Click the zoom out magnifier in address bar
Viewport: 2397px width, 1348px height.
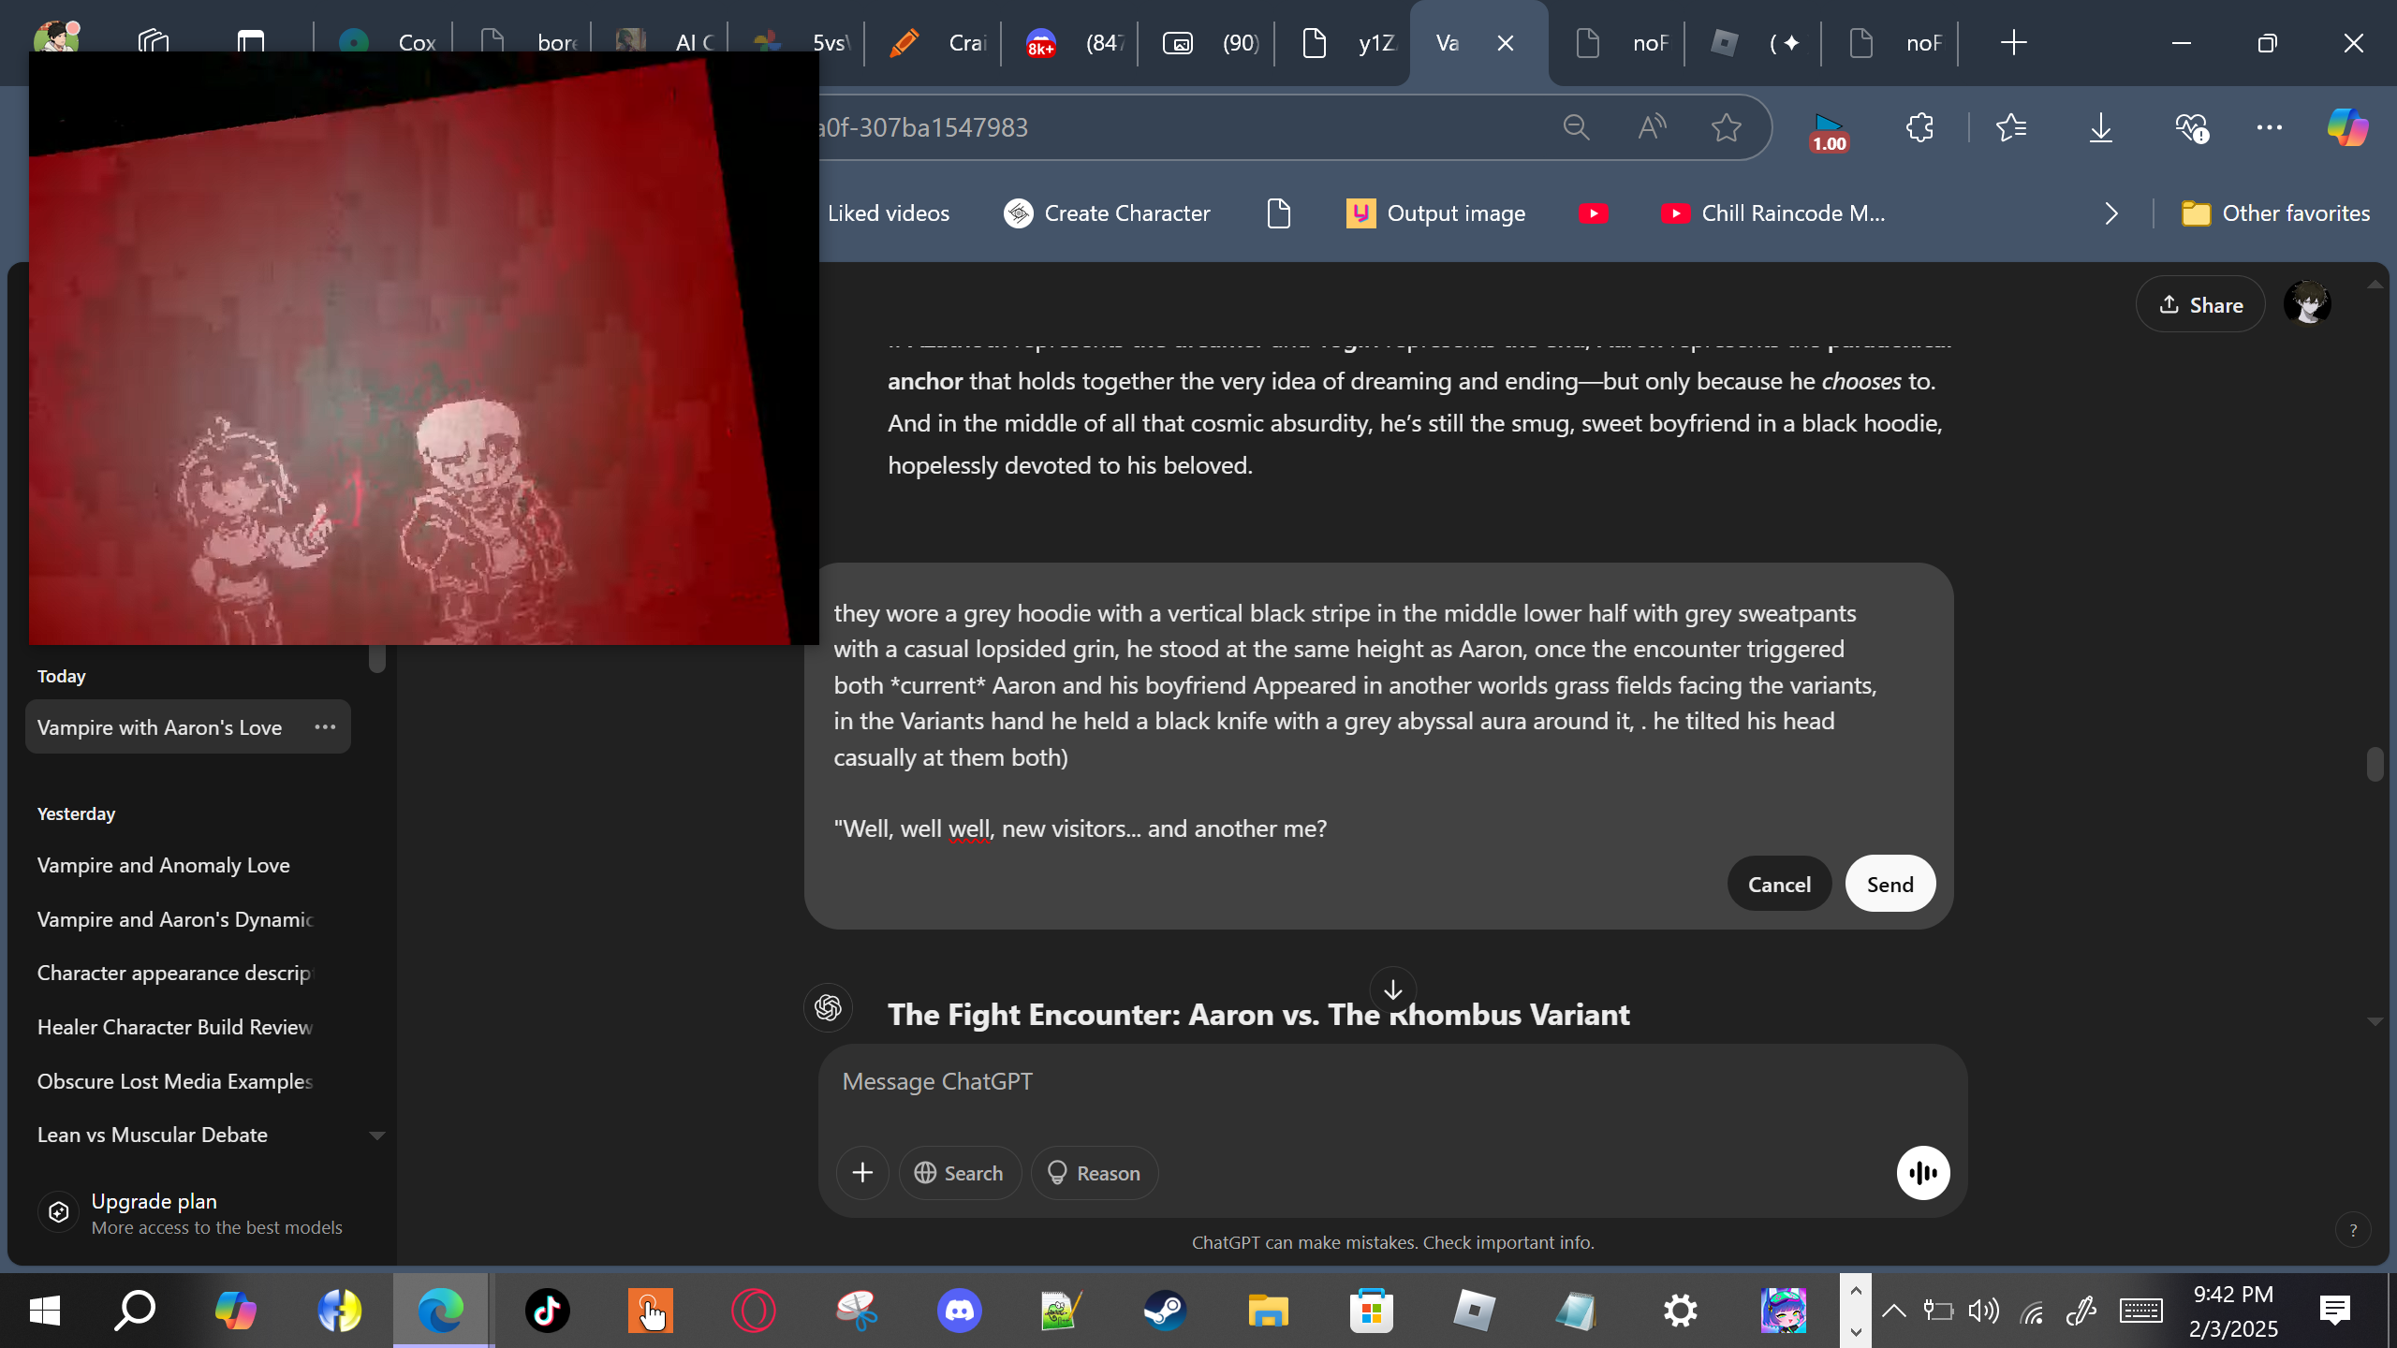(x=1577, y=127)
